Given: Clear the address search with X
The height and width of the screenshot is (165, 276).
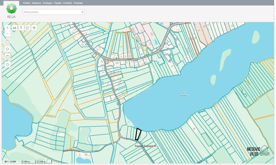Looking at the screenshot, I should tap(83, 12).
